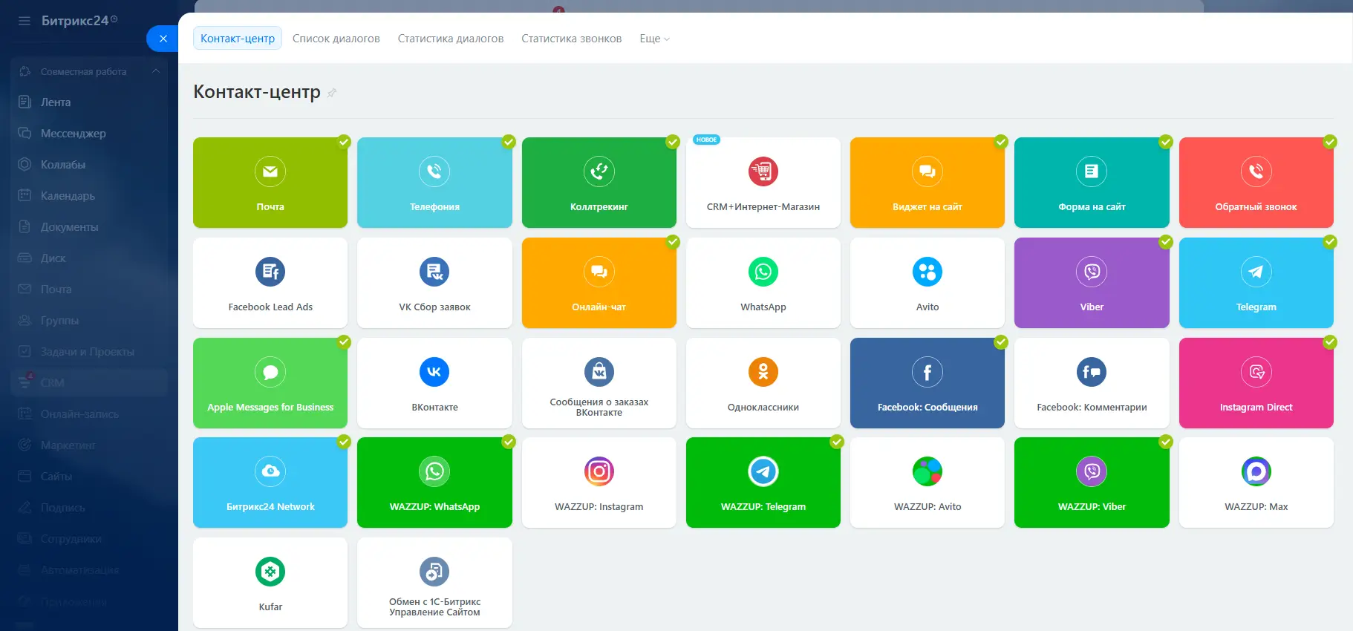1353x631 pixels.
Task: Open Сайты in the sidebar
Action: [89, 477]
